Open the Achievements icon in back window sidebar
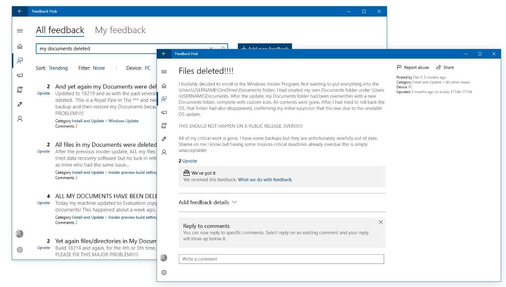 click(x=20, y=105)
